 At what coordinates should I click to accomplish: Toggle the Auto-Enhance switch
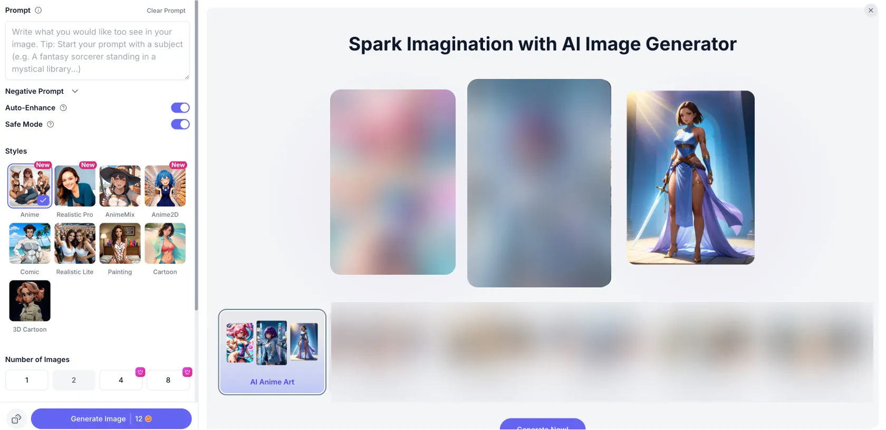pyautogui.click(x=180, y=108)
